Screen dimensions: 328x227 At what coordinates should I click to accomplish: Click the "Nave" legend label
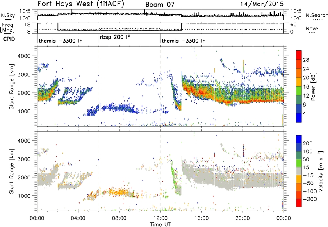[312, 28]
